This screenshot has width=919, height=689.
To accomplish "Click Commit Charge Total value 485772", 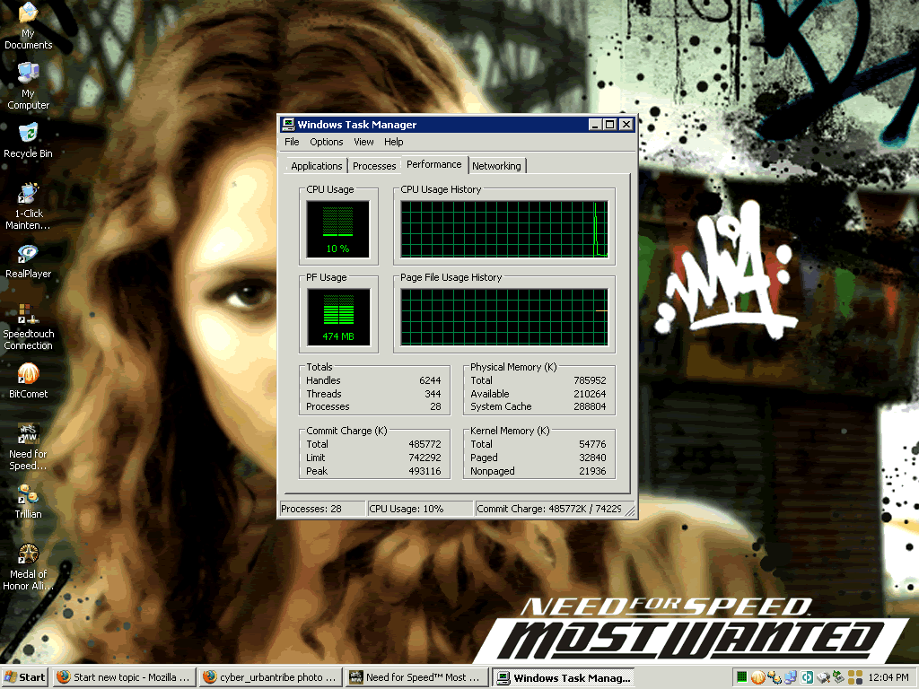I will tap(424, 444).
